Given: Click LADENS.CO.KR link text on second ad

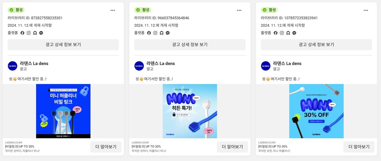Looking at the screenshot, I should [x=140, y=142].
